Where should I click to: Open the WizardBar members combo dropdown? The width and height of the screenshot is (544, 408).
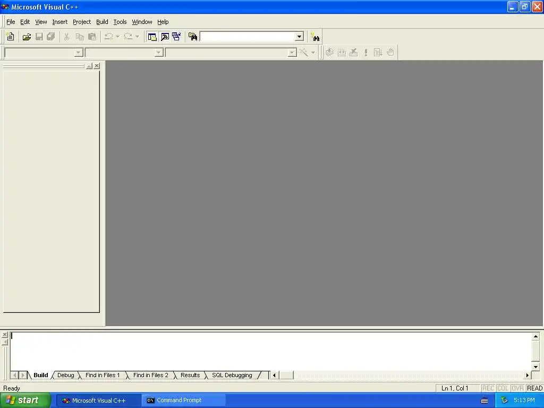(x=293, y=53)
